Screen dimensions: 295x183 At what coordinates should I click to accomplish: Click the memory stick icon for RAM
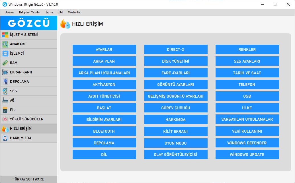coord(5,63)
